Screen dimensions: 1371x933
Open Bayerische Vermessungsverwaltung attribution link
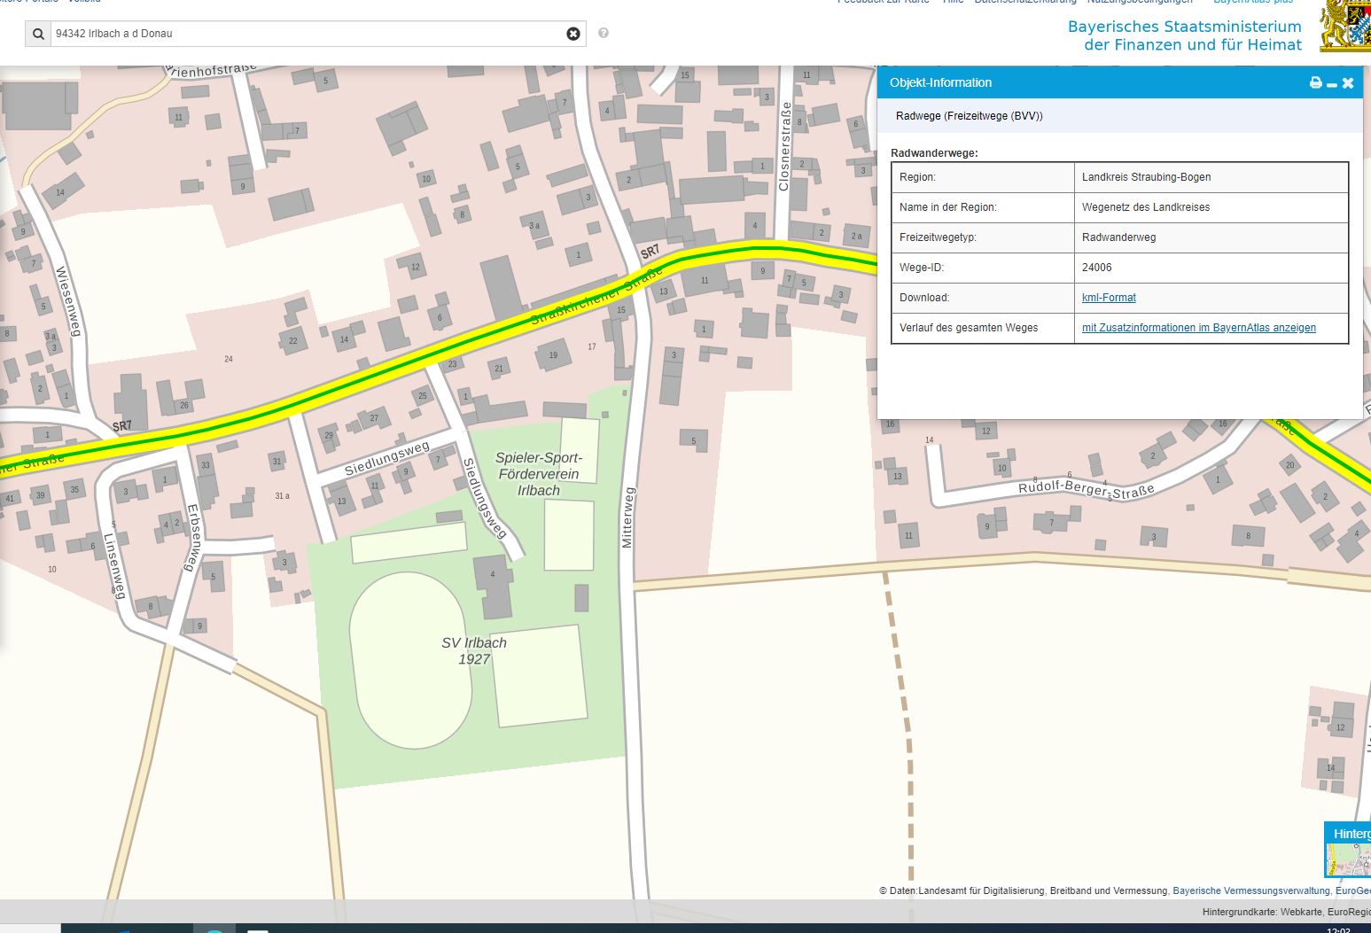[x=1251, y=890]
